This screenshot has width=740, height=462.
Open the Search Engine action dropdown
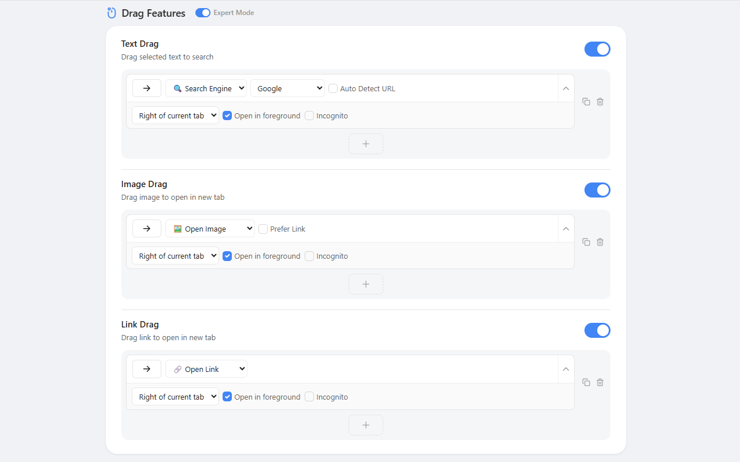(x=206, y=88)
